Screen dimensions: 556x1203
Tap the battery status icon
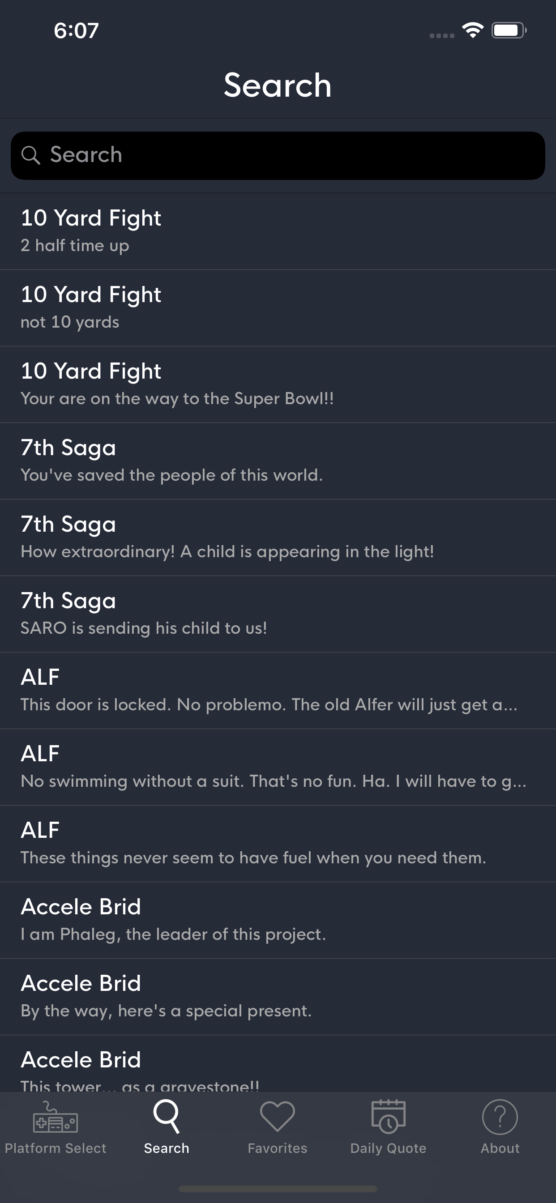tap(509, 30)
